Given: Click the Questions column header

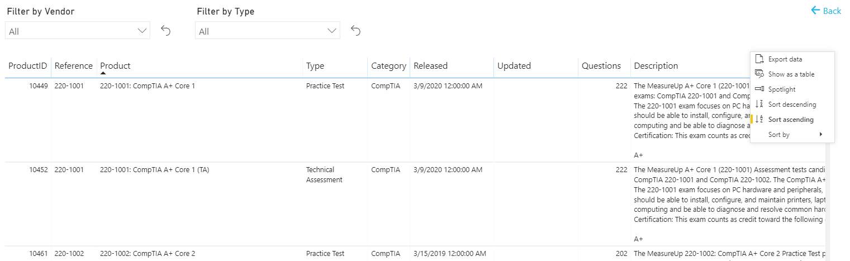Looking at the screenshot, I should [601, 66].
